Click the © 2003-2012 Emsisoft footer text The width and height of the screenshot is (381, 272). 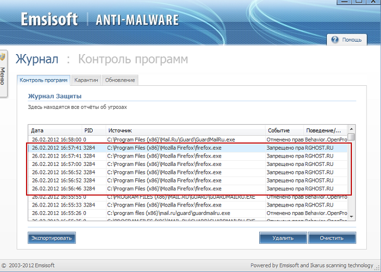tap(28, 265)
